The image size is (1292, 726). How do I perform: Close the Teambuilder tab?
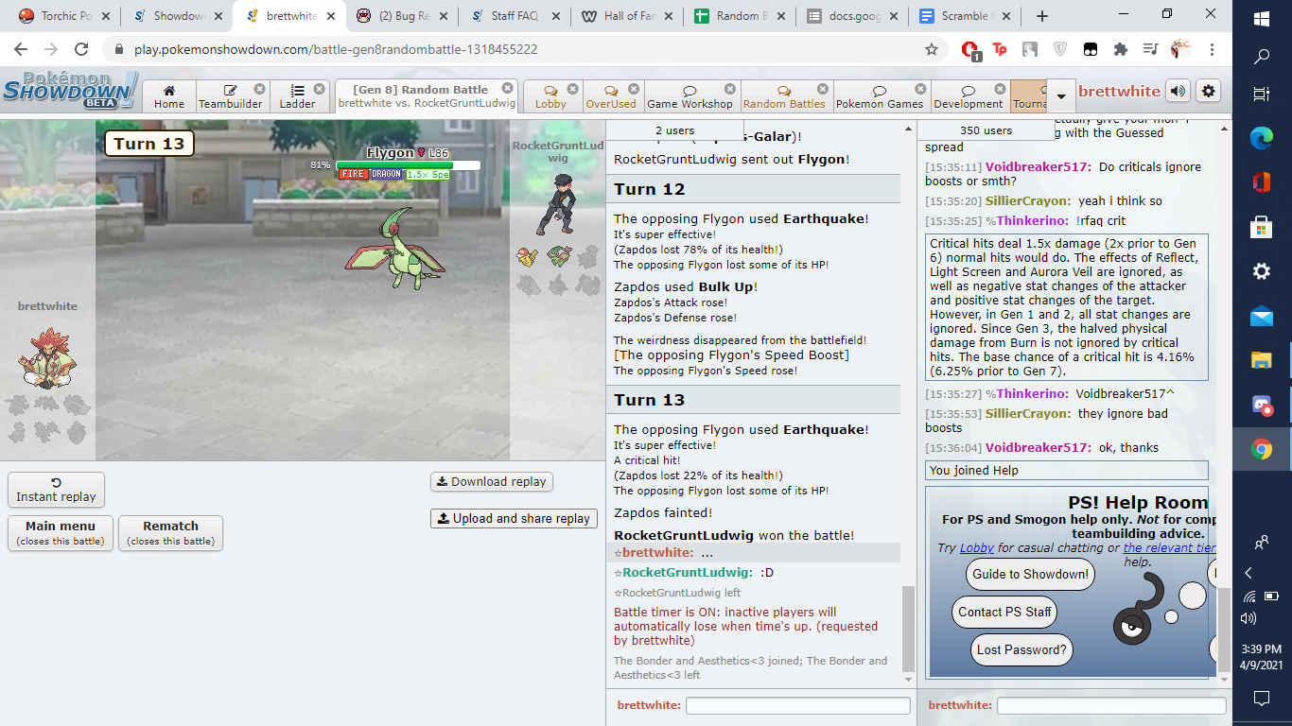click(261, 88)
